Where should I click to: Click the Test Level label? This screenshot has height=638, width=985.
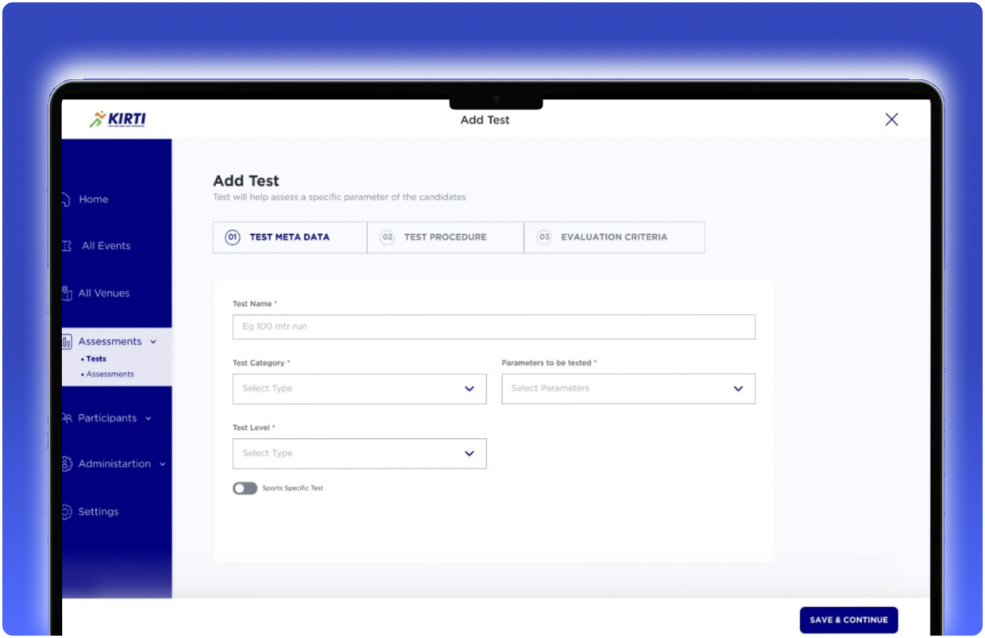click(x=253, y=428)
